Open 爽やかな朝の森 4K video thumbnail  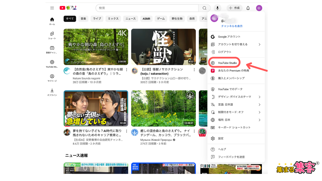coord(96,47)
